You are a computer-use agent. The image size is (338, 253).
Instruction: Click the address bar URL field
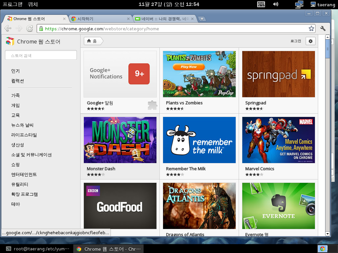(176, 29)
